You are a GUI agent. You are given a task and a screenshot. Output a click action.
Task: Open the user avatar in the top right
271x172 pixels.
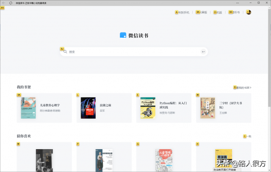pyautogui.click(x=249, y=12)
